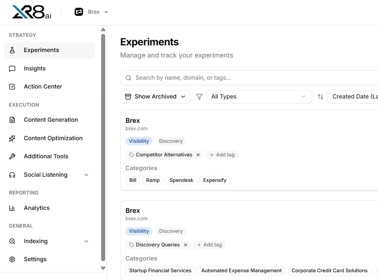
Task: Click the search input field
Action: click(x=221, y=77)
